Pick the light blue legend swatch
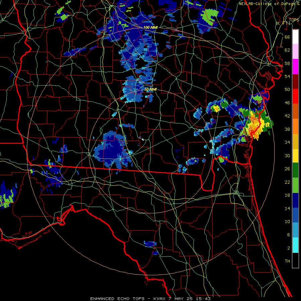 295,230
